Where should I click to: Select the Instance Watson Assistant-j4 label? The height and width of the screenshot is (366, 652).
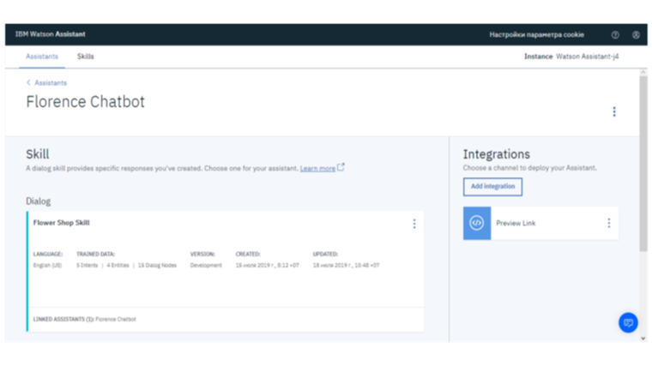(571, 57)
